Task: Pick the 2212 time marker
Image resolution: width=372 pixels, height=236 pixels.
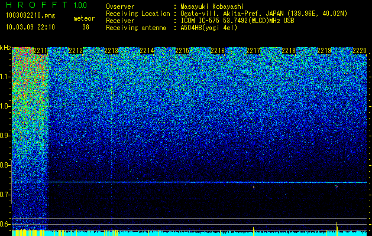Action: (x=76, y=51)
